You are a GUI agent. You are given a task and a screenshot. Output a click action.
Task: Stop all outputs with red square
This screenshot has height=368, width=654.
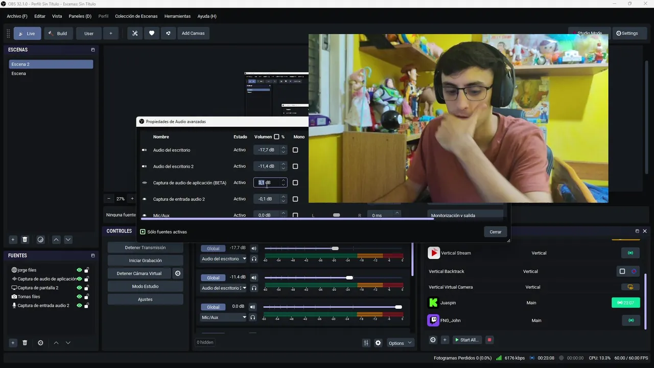489,340
